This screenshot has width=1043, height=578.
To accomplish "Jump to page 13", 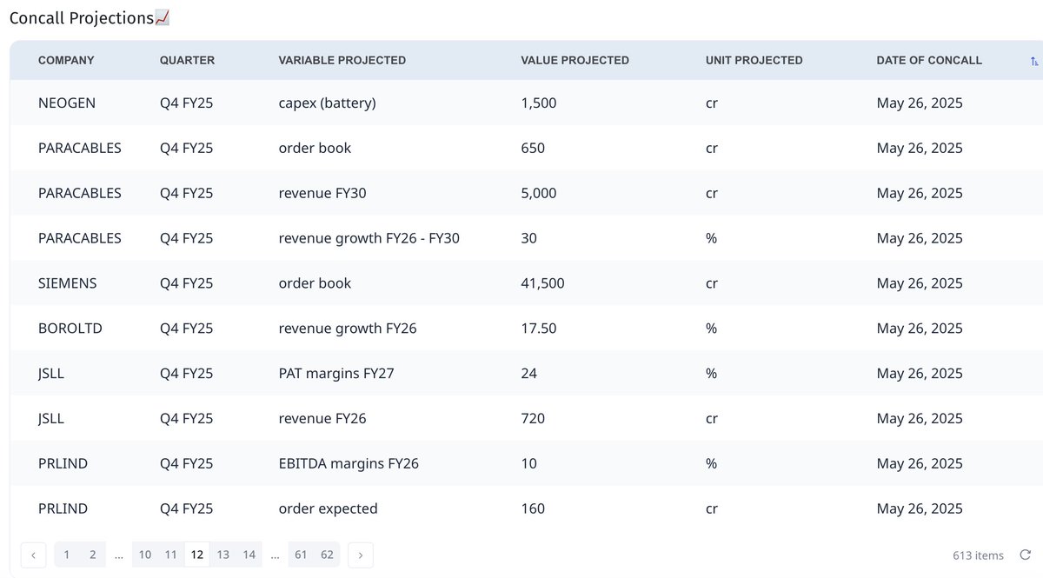I will pyautogui.click(x=223, y=555).
